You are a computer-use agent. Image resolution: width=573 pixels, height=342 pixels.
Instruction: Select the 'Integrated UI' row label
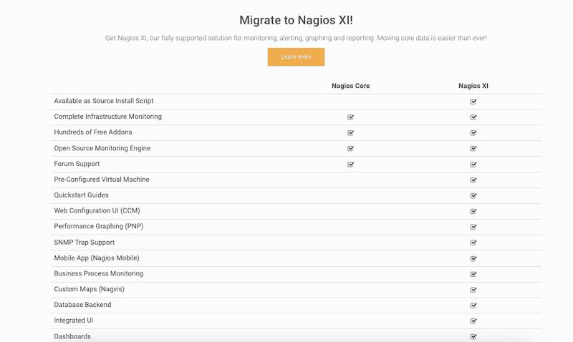point(74,321)
